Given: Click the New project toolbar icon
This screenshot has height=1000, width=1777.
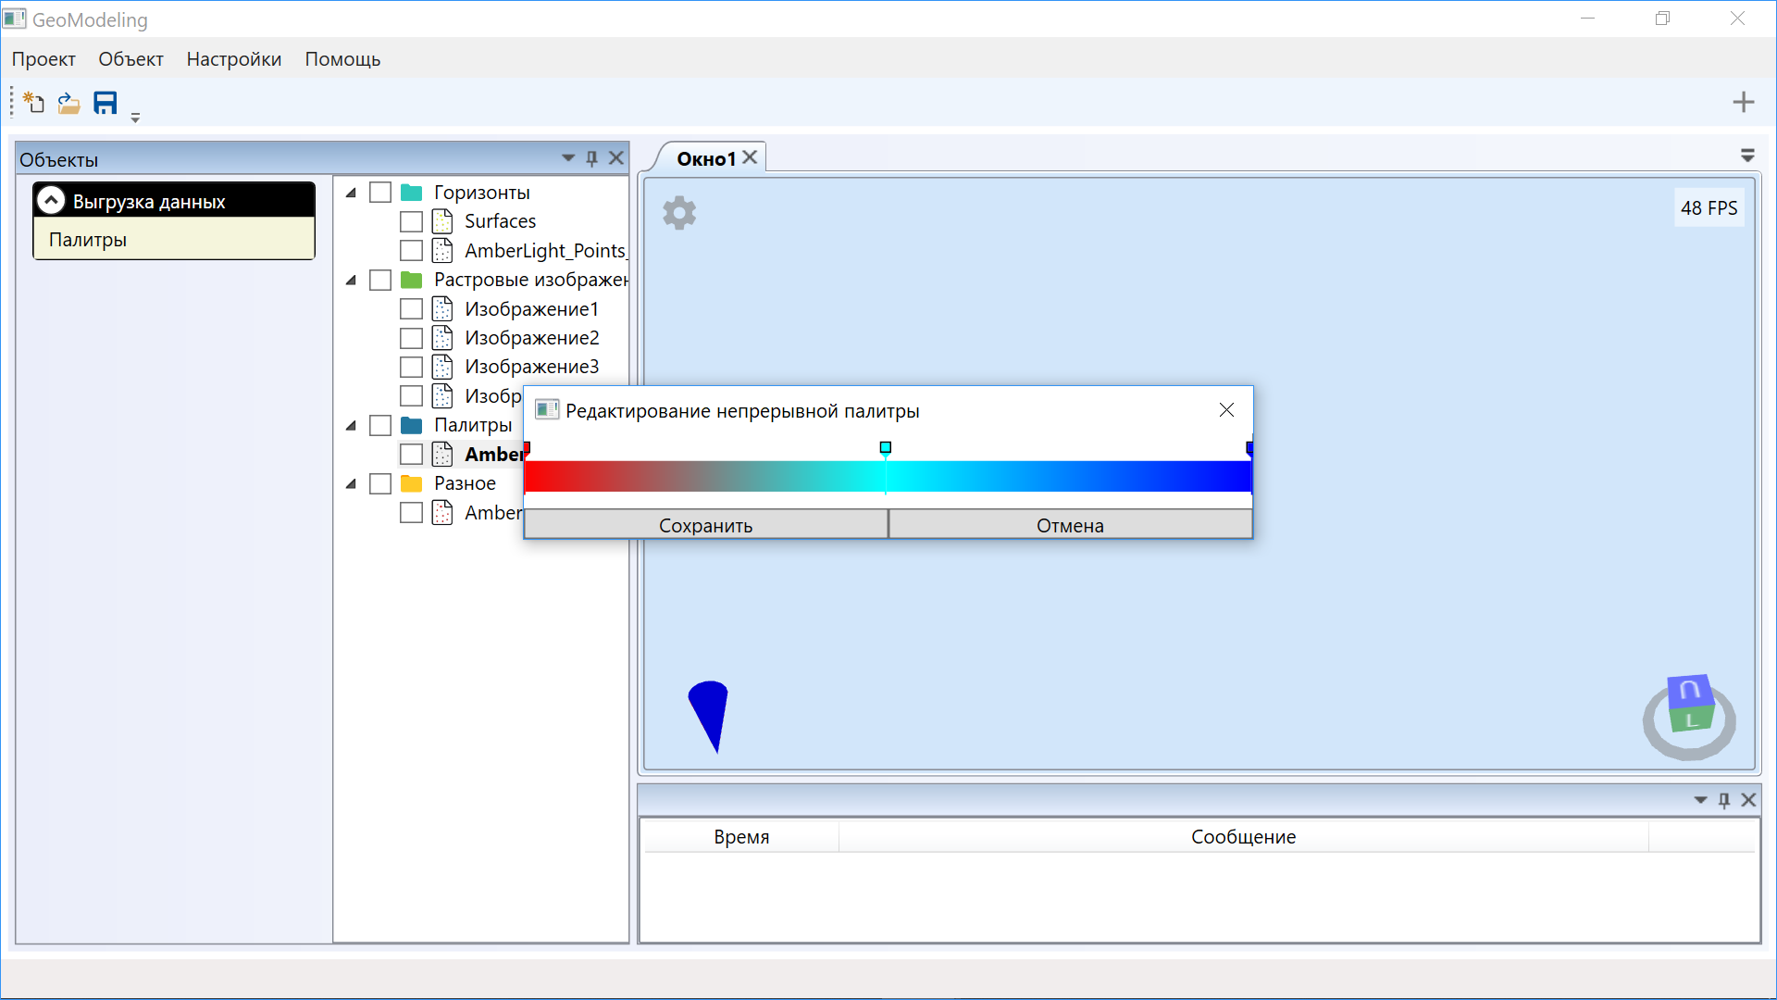Looking at the screenshot, I should tap(33, 102).
